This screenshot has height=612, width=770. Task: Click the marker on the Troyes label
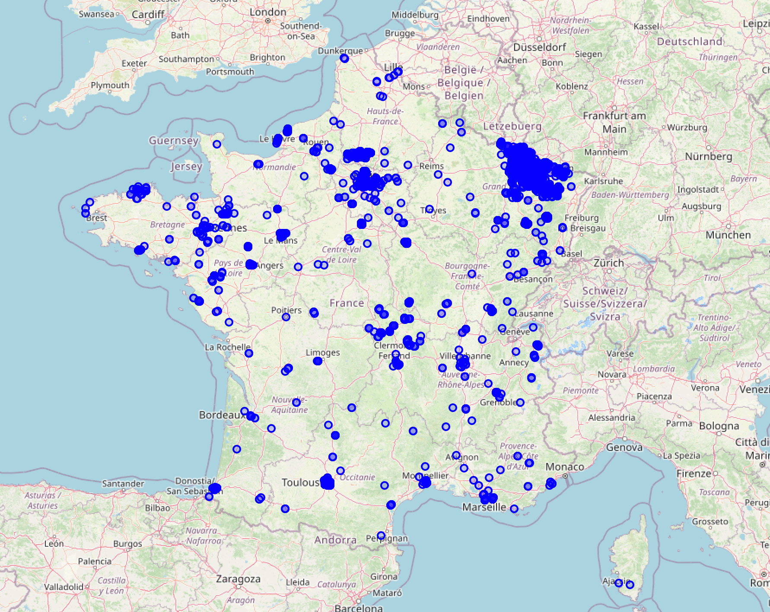click(x=430, y=209)
